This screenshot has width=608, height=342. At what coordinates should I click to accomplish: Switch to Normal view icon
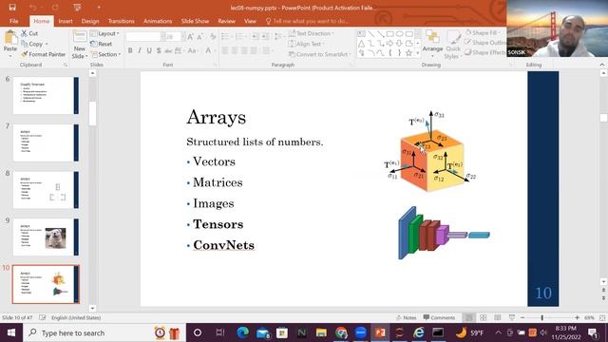tap(468, 317)
